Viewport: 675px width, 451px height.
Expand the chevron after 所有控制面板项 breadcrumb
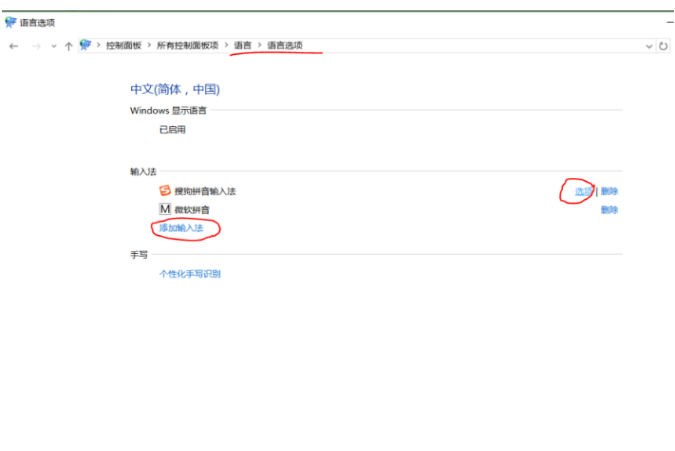(x=226, y=45)
